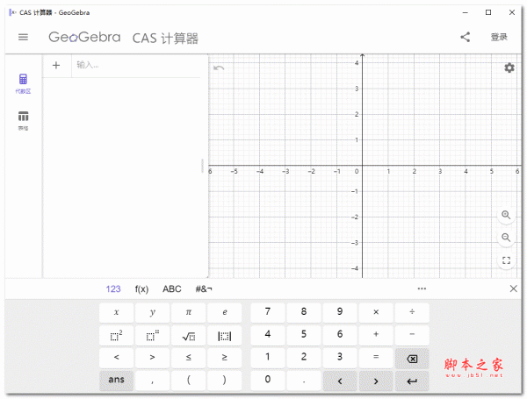Viewport: 527px width, 399px height.
Task: Tap the plus key on keyboard
Action: point(376,335)
